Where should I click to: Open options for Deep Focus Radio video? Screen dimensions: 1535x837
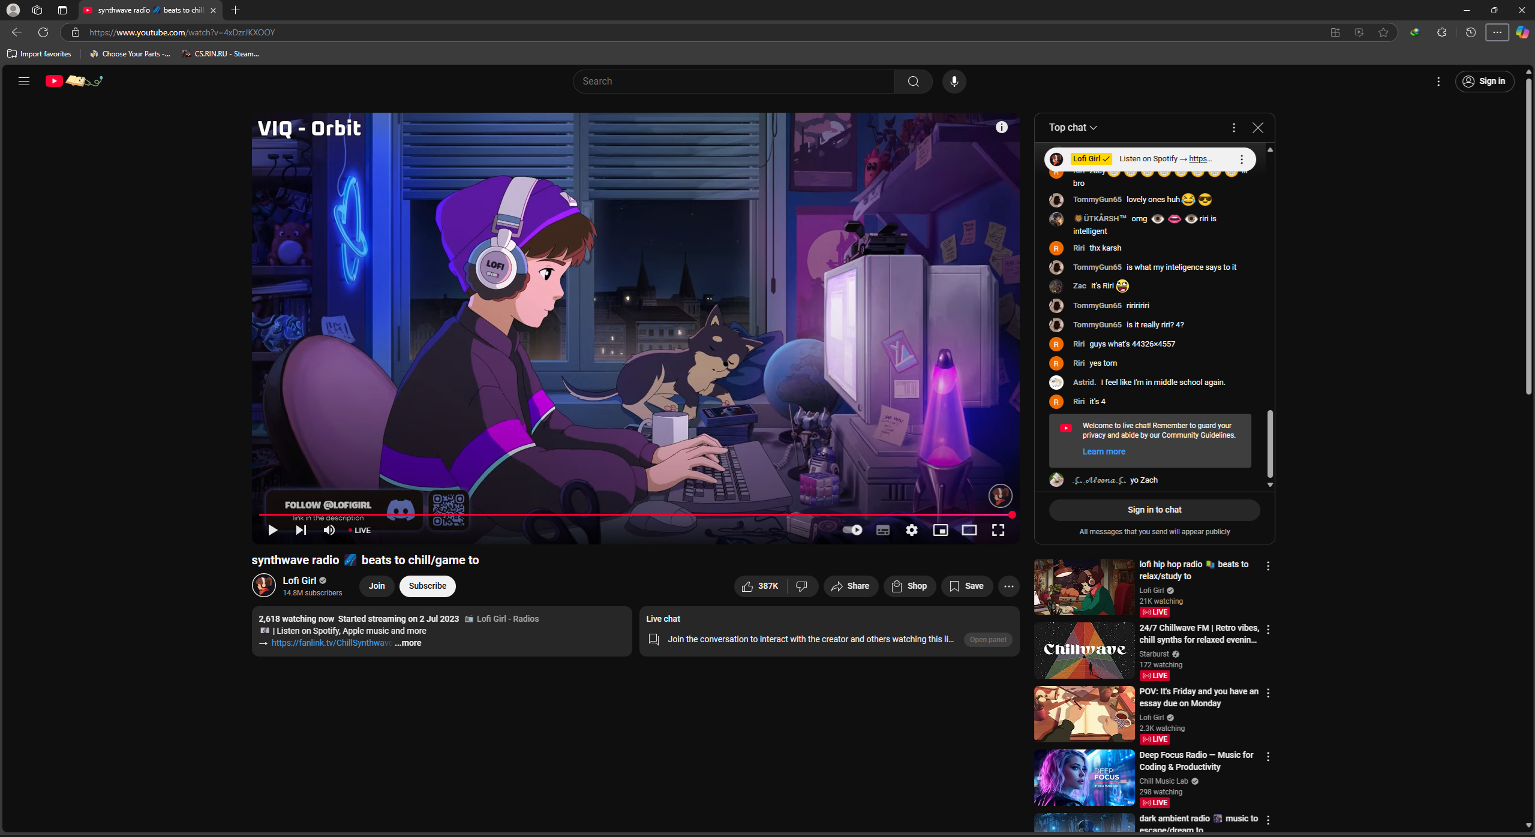pos(1267,757)
